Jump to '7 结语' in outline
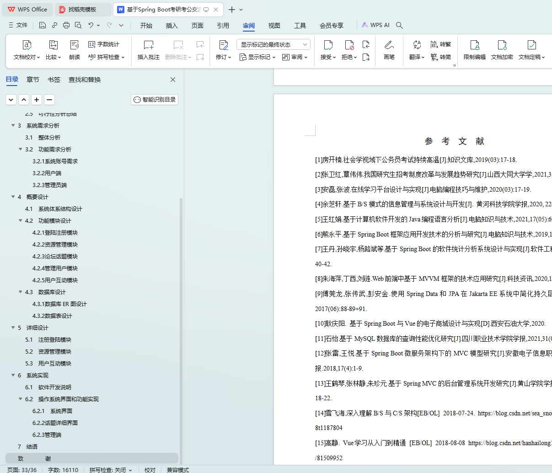This screenshot has width=552, height=473. point(27,446)
